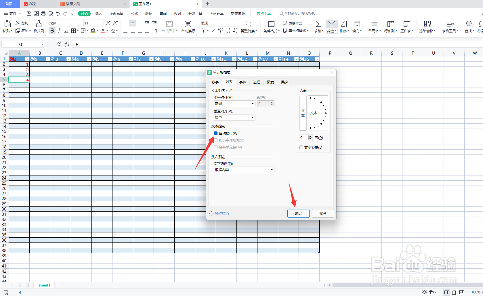
Task: Click the degree spinner up arrow
Action: pyautogui.click(x=310, y=136)
